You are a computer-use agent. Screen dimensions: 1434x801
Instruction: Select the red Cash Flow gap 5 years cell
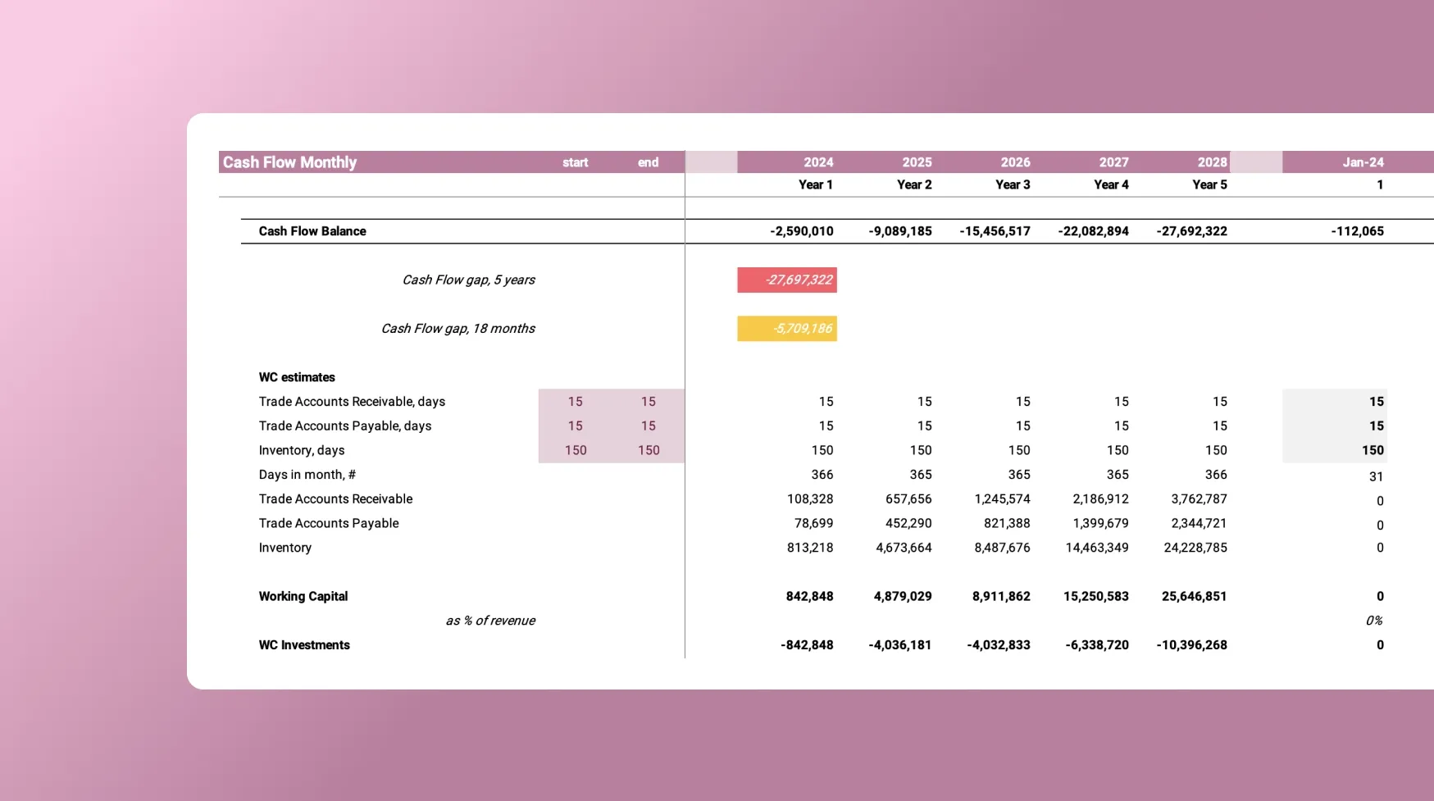point(786,280)
